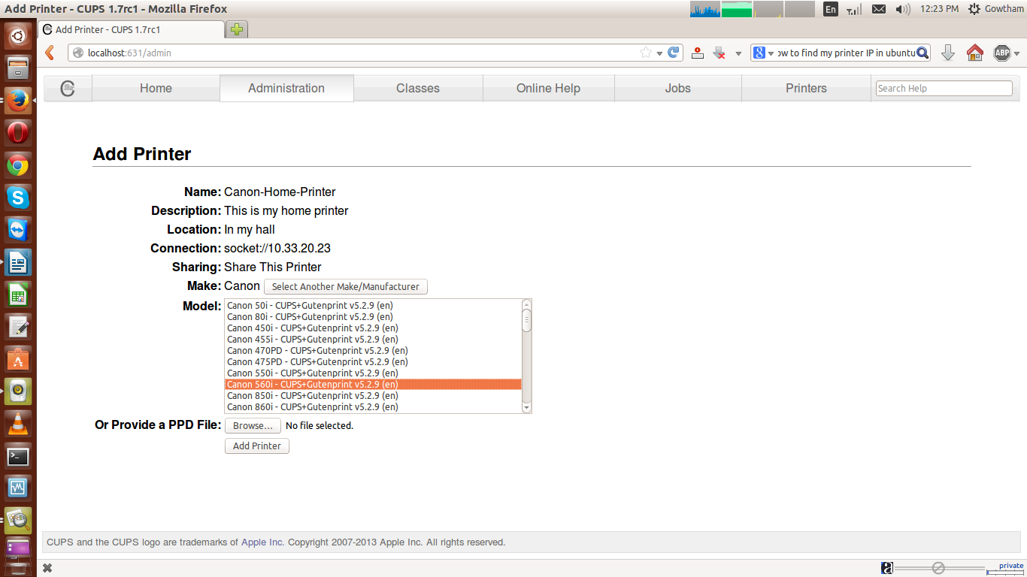Screen dimensions: 1027x577
Task: Open the mail indicator in the top panel
Action: [879, 9]
